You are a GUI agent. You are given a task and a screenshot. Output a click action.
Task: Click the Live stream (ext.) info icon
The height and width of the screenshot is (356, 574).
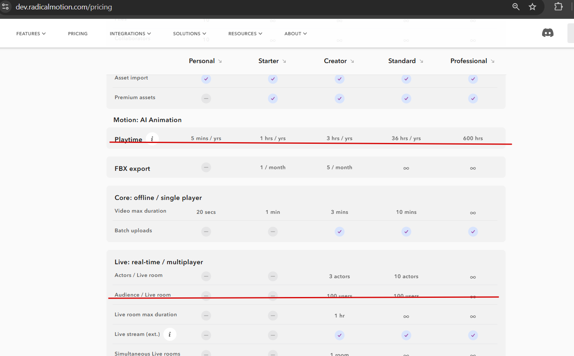170,334
